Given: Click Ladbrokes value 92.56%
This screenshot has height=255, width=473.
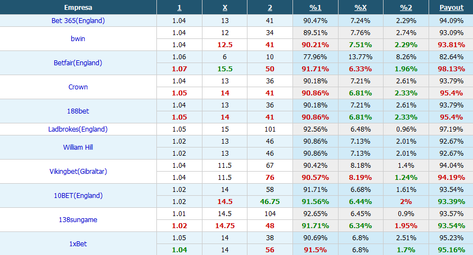Looking at the screenshot, I should coord(315,129).
